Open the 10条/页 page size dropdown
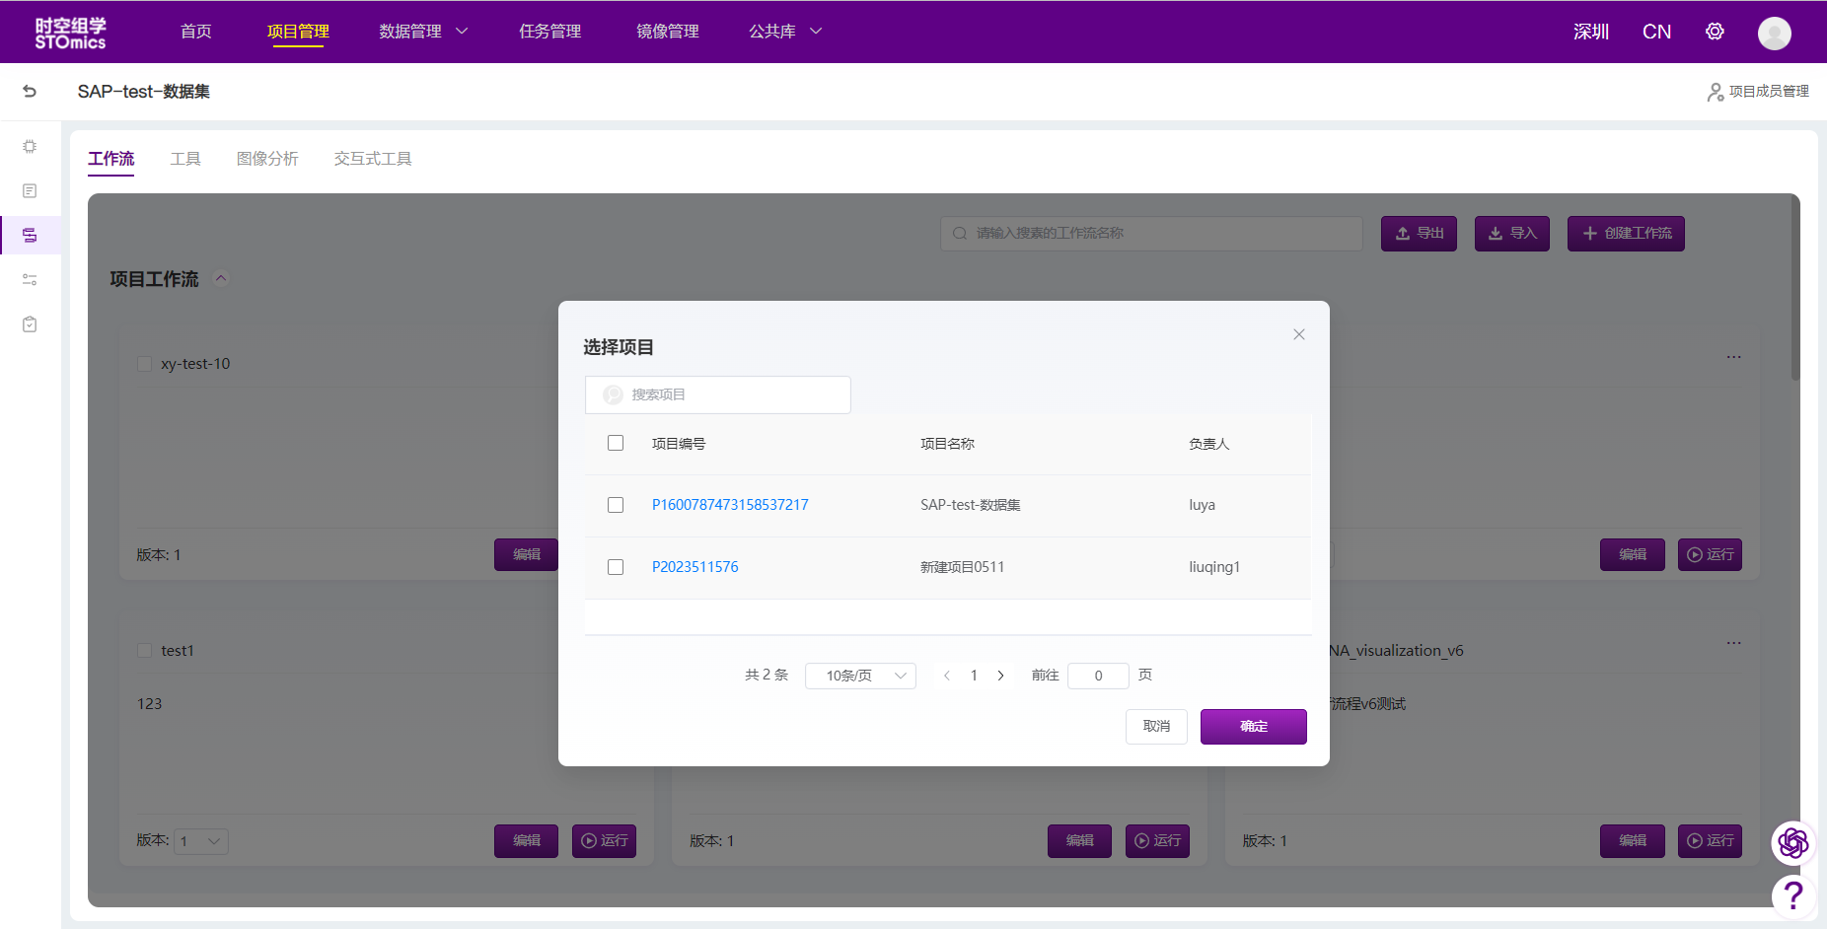 (x=860, y=676)
